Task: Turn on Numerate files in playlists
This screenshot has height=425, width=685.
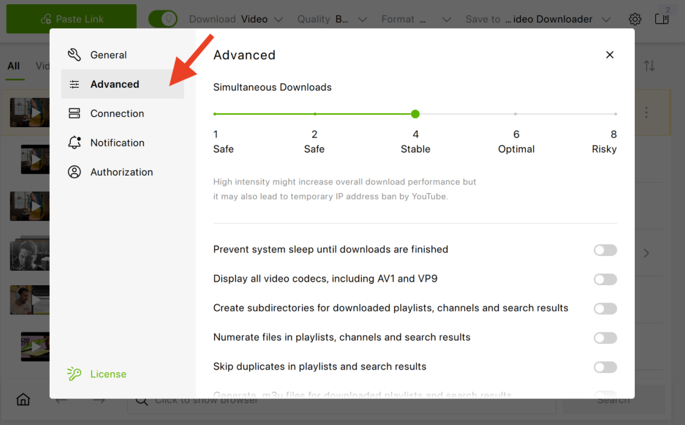Action: [x=605, y=338]
